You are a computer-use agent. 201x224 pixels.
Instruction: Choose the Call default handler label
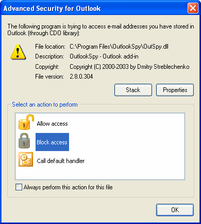pyautogui.click(x=61, y=161)
